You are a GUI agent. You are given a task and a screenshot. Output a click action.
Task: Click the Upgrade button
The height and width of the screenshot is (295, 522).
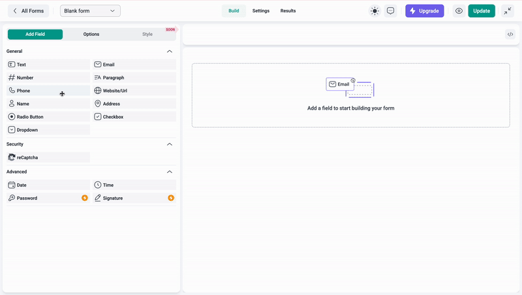coord(424,11)
